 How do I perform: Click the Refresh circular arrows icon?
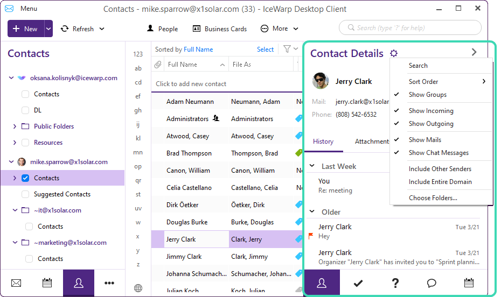(65, 29)
